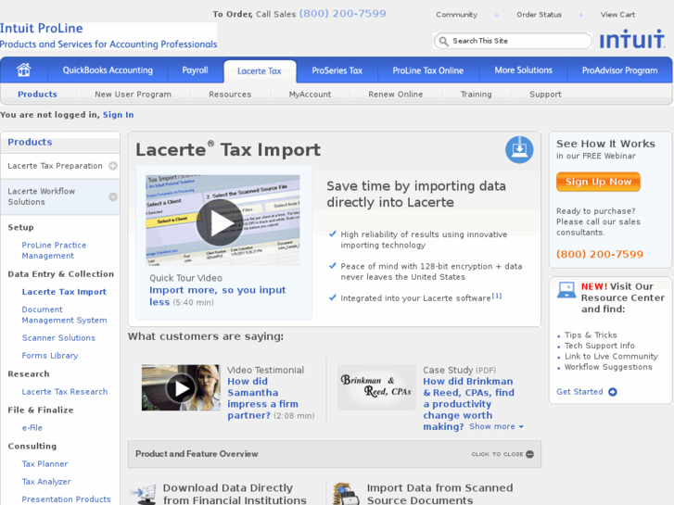The image size is (674, 505).
Task: Click 'How did Samantha impress' link
Action: click(x=262, y=398)
